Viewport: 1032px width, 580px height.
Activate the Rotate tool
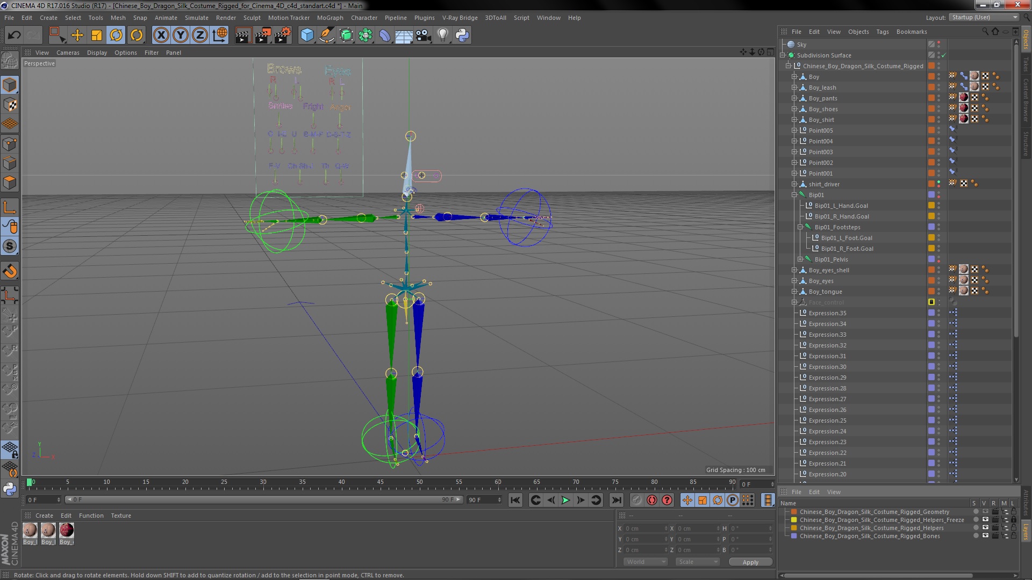point(116,35)
